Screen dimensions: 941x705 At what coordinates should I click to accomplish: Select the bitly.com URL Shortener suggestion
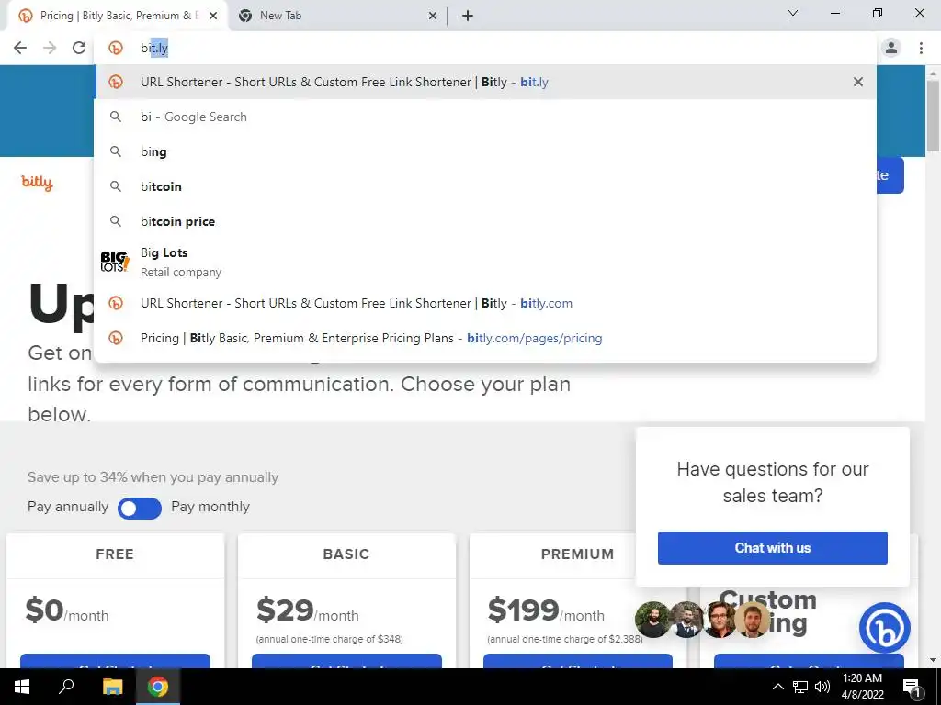486,303
